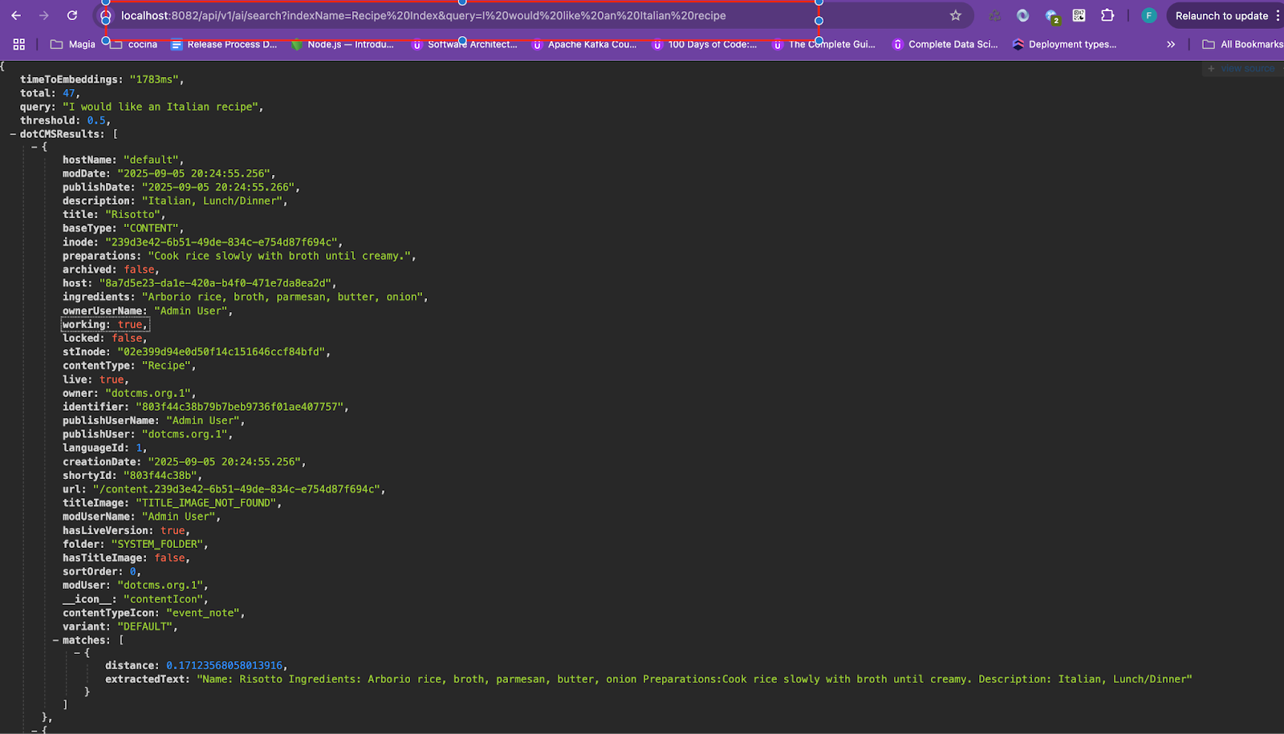Click the extension icon with badge 2
Viewport: 1284px width, 734px height.
click(1051, 15)
